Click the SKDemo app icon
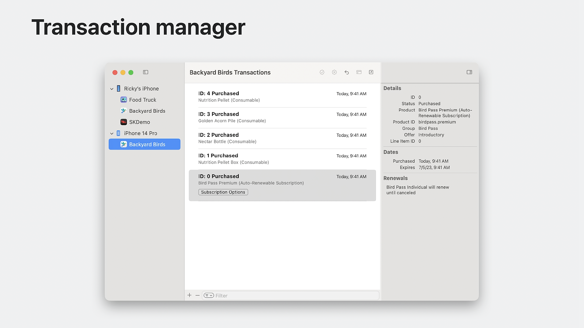The image size is (584, 328). (124, 122)
